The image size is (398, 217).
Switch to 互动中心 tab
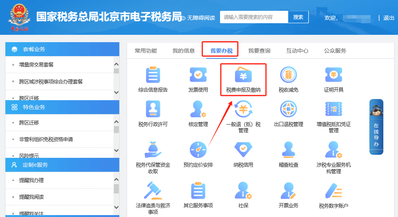click(x=297, y=51)
